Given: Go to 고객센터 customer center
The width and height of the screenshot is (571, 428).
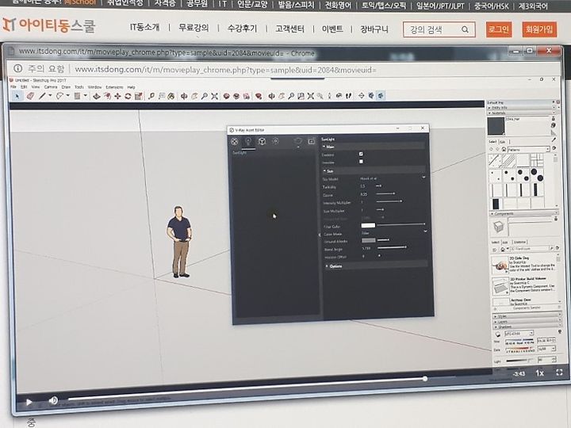Looking at the screenshot, I should pyautogui.click(x=289, y=29).
